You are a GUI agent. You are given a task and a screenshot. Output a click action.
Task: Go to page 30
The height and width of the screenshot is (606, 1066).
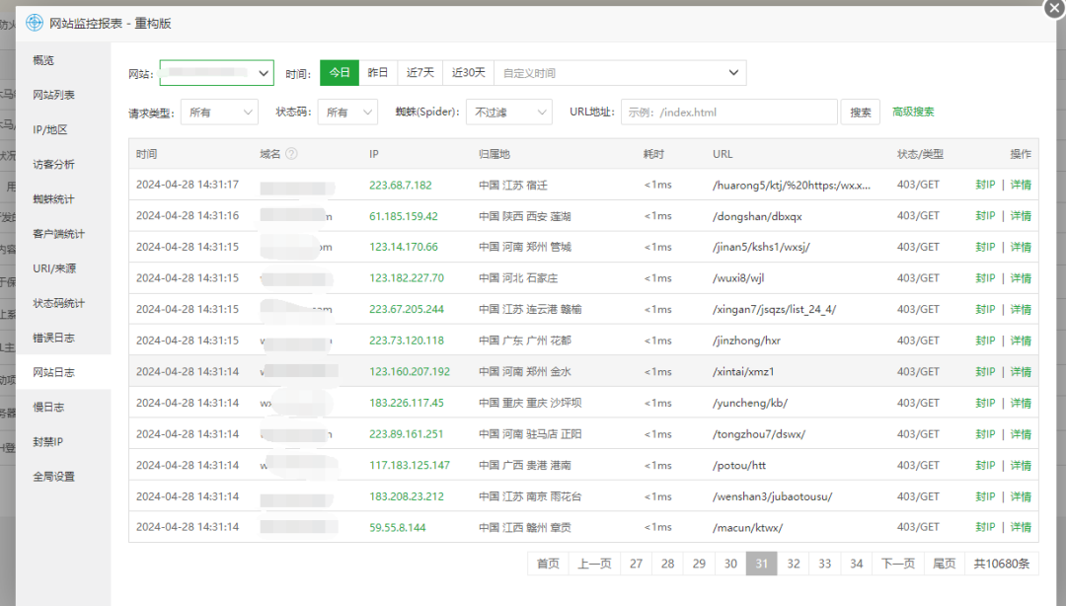coord(730,564)
